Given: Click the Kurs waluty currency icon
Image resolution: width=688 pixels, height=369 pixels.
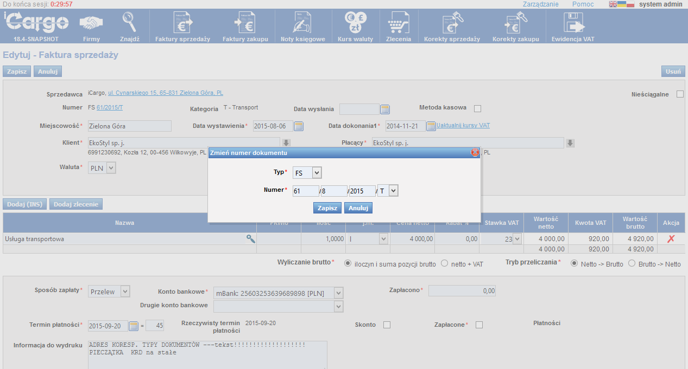Looking at the screenshot, I should (x=355, y=23).
